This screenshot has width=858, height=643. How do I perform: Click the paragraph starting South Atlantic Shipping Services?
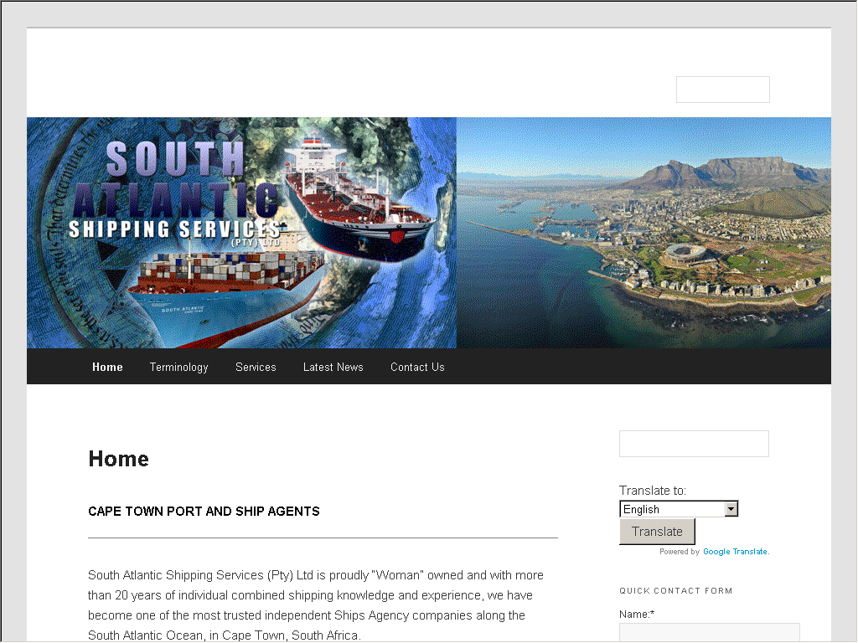tap(316, 604)
